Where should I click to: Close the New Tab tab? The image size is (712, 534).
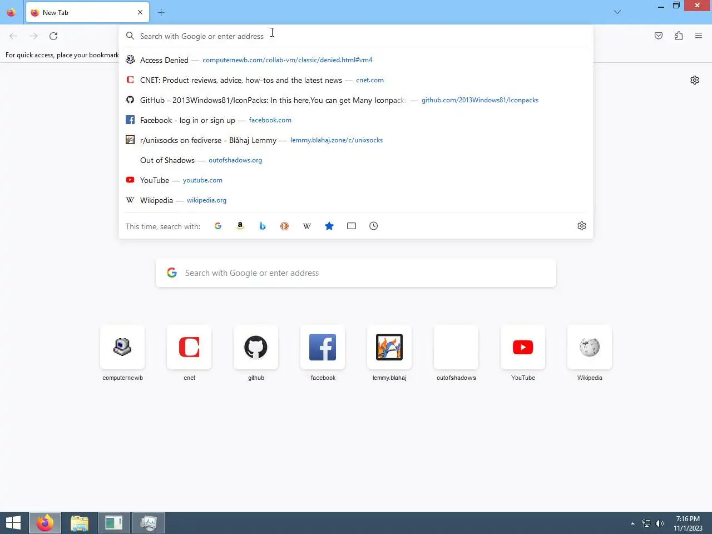(140, 12)
